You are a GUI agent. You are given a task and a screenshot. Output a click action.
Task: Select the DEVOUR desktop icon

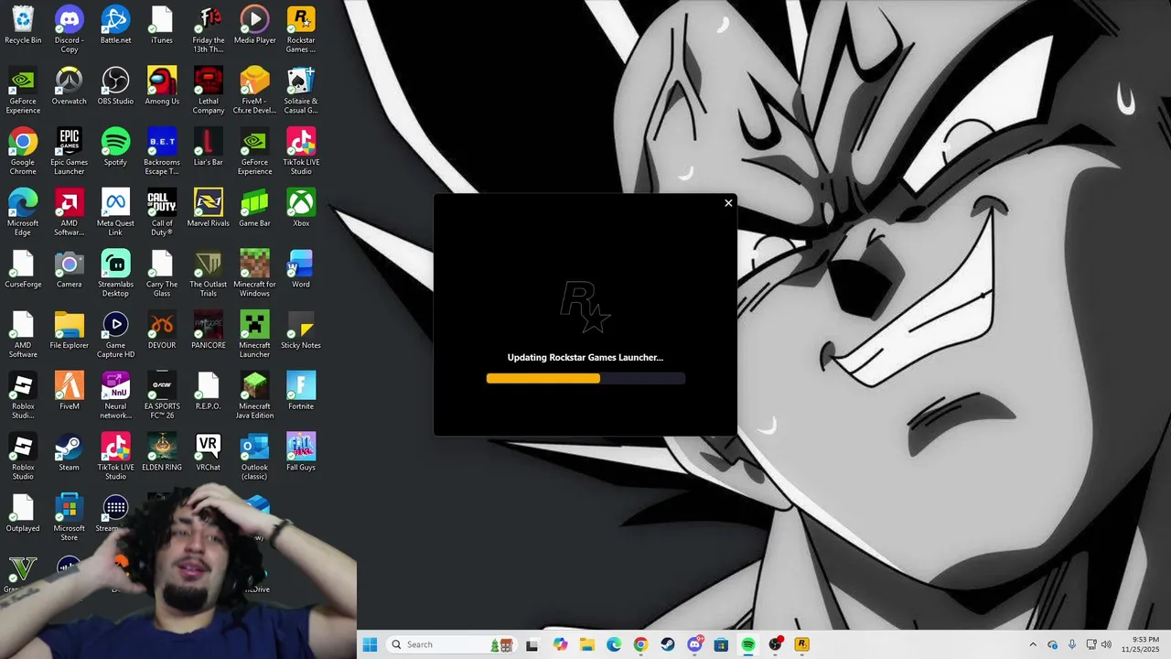(162, 330)
